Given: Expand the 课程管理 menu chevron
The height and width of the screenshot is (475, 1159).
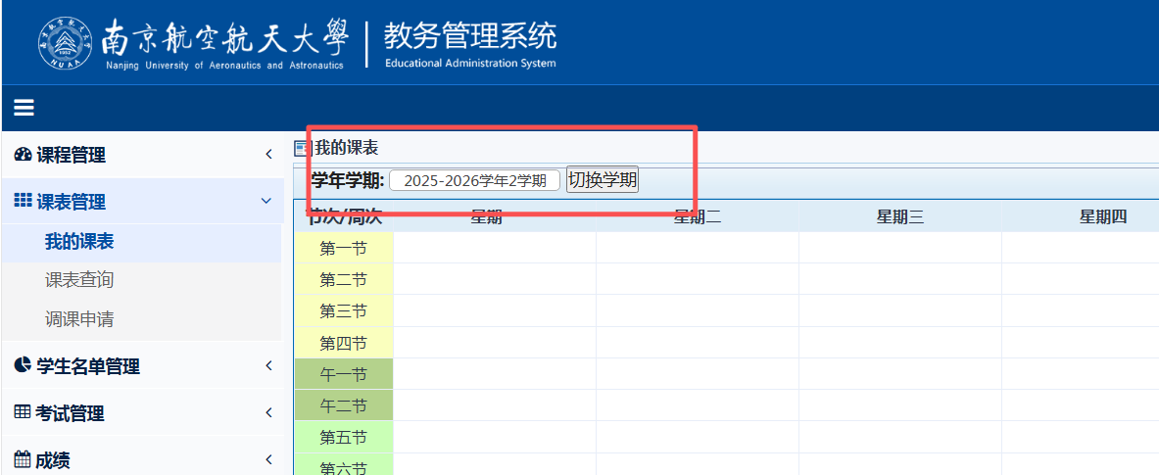Looking at the screenshot, I should (x=267, y=155).
